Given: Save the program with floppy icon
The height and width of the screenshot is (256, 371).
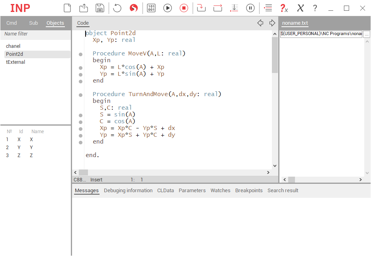Looking at the screenshot, I should tap(100, 8).
